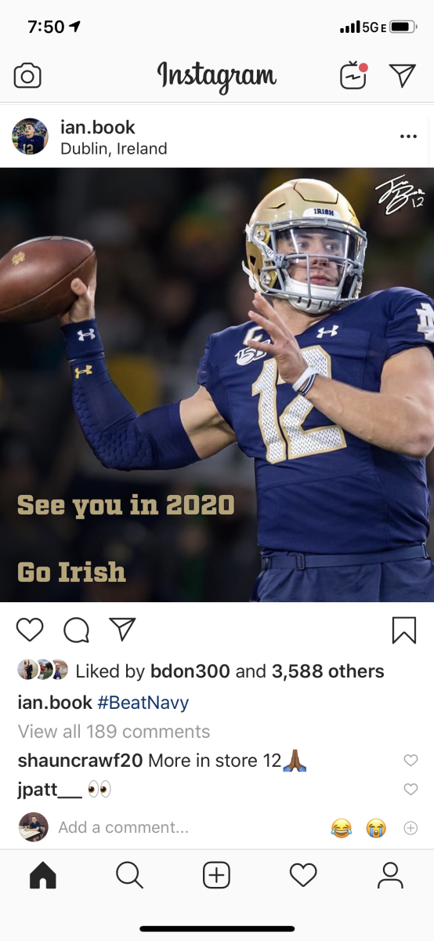
Task: Open more emoji plus icon
Action: [410, 827]
